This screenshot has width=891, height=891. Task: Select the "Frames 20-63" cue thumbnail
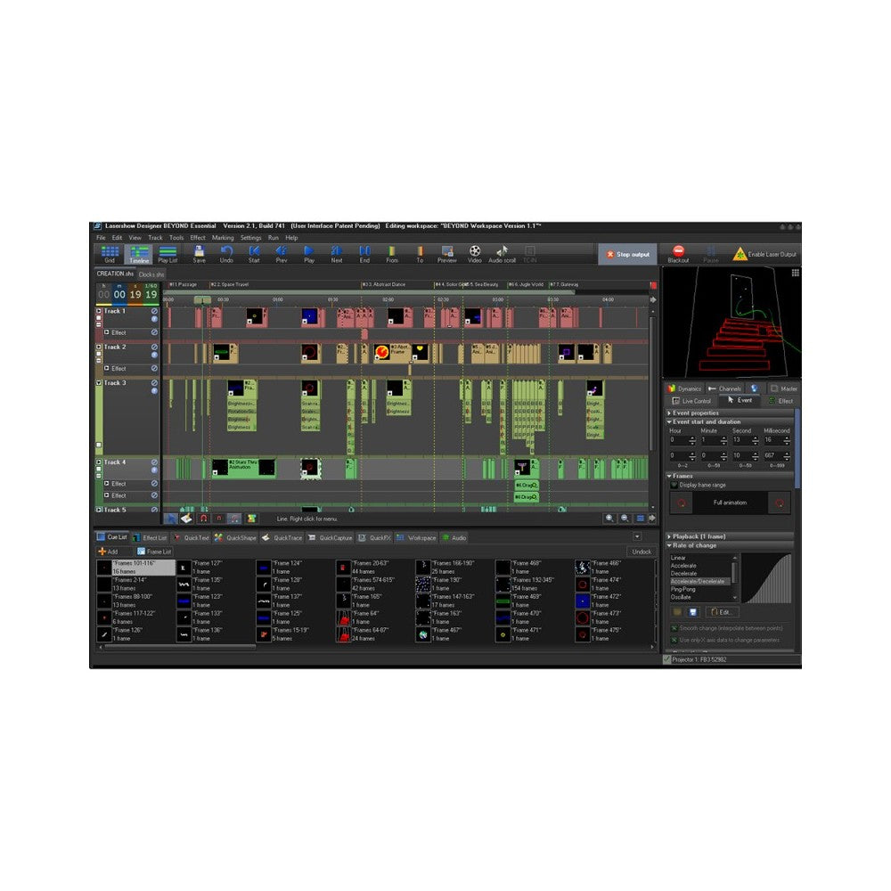[x=343, y=567]
